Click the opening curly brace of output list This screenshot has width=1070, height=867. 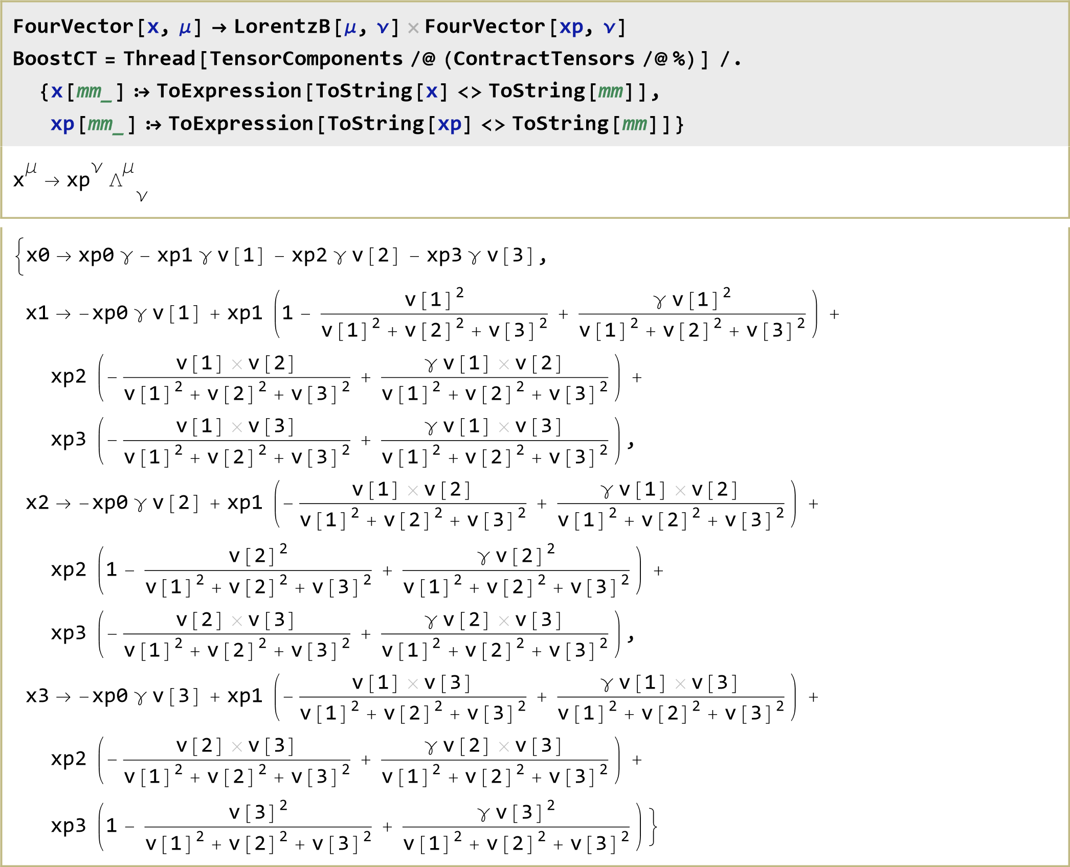click(19, 256)
